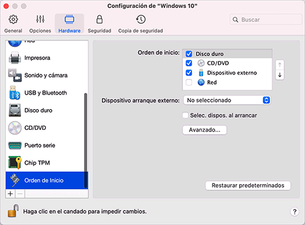305x225 pixels.
Task: Select Orden de Inicio in the list
Action: (x=46, y=180)
